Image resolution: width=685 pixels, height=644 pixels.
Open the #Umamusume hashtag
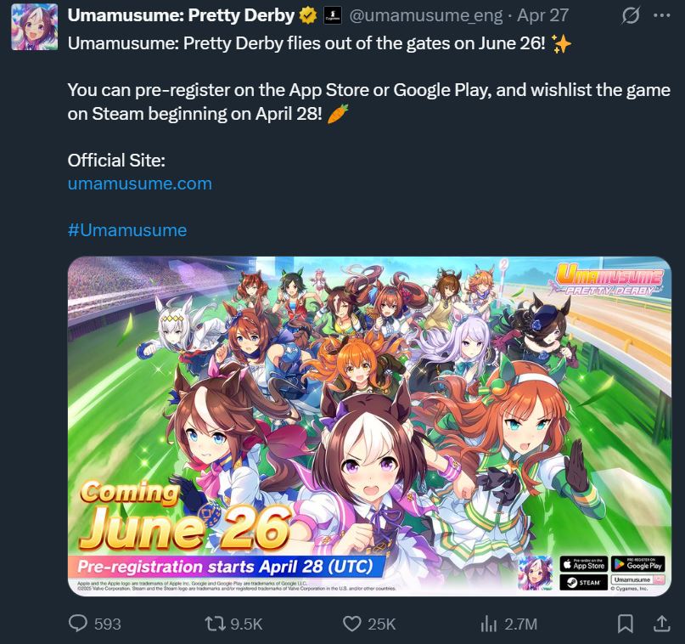pyautogui.click(x=127, y=230)
